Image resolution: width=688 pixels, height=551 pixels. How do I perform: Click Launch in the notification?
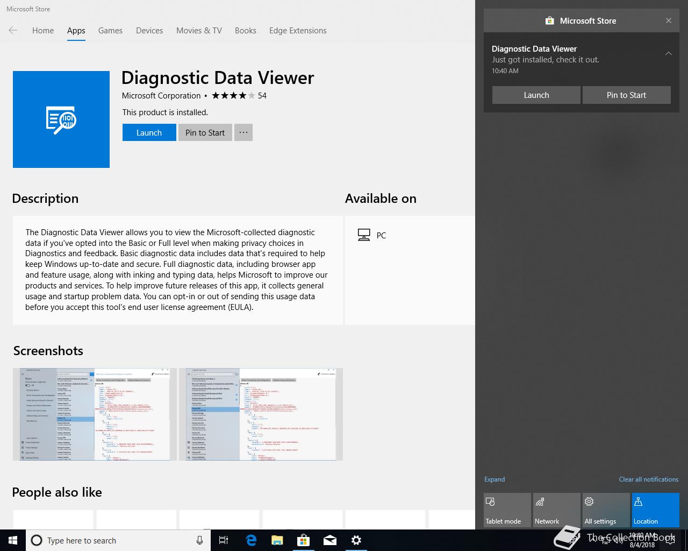pos(536,95)
